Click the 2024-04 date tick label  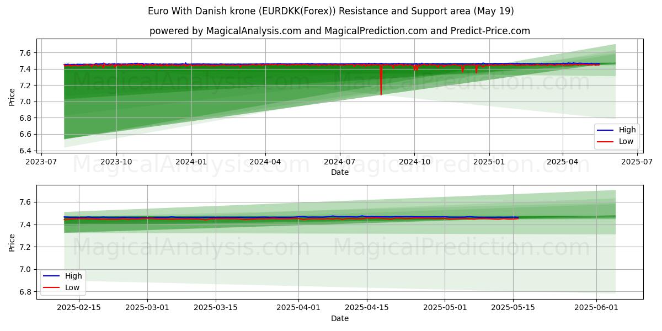point(265,162)
